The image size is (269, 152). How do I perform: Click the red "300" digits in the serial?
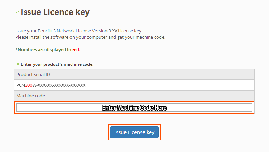click(x=28, y=85)
